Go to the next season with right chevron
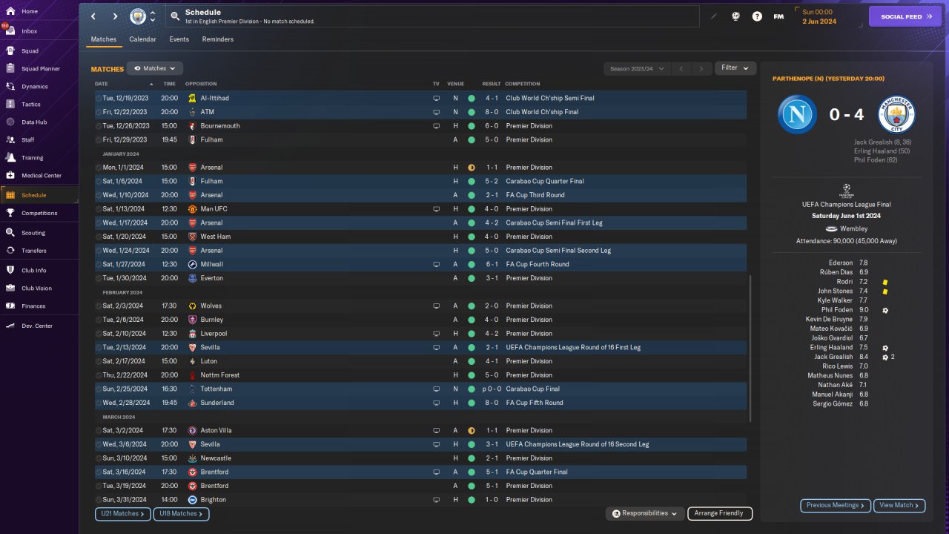The height and width of the screenshot is (534, 949). pos(701,68)
